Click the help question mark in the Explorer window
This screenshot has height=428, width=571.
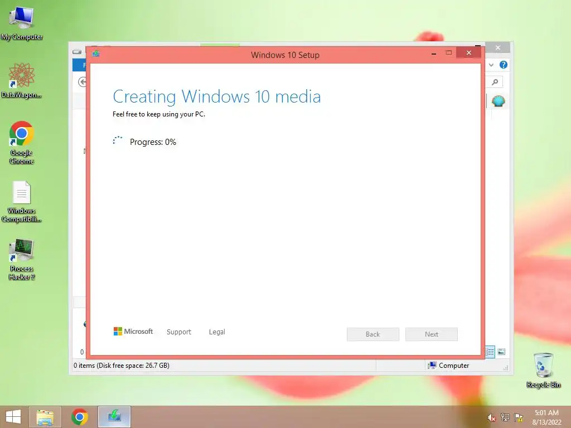pos(504,65)
